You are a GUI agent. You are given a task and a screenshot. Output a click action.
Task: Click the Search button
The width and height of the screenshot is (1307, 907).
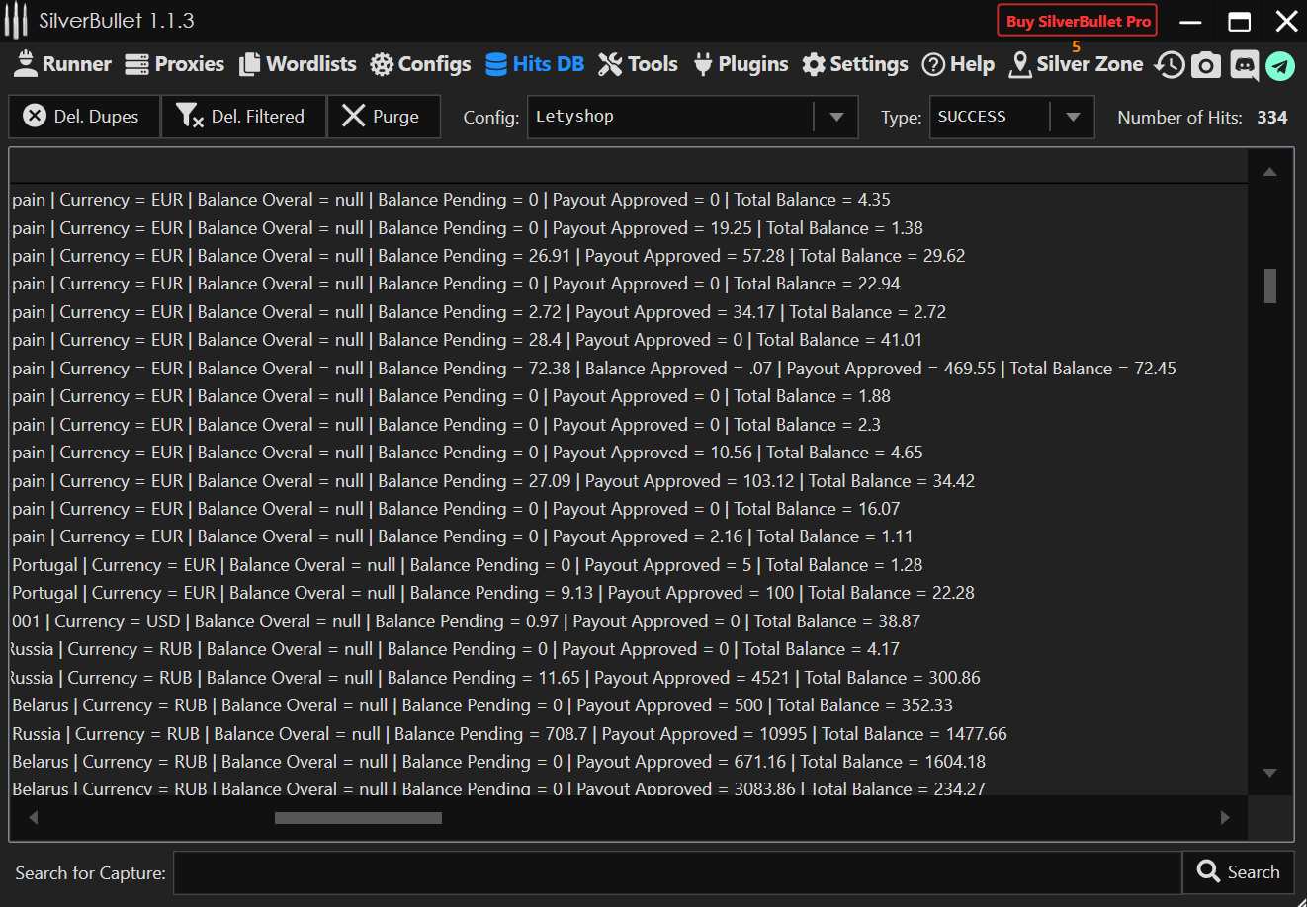[x=1239, y=872]
